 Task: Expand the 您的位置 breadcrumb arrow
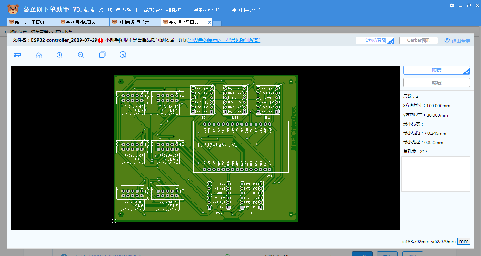pyautogui.click(x=6, y=32)
